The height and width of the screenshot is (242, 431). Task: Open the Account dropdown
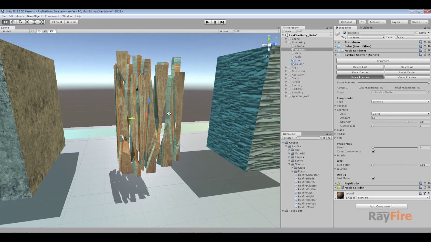(x=376, y=22)
